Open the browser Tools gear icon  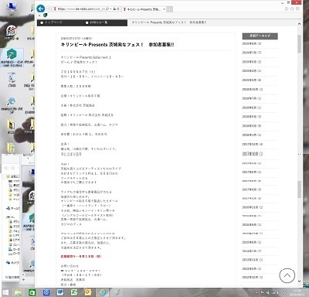pyautogui.click(x=297, y=9)
